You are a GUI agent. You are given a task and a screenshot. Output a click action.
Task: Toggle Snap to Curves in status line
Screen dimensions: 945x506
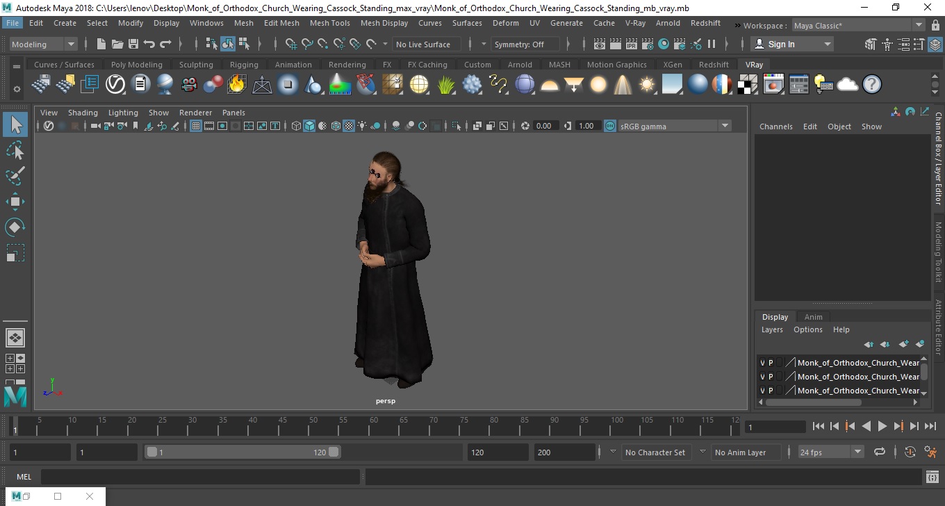point(307,44)
